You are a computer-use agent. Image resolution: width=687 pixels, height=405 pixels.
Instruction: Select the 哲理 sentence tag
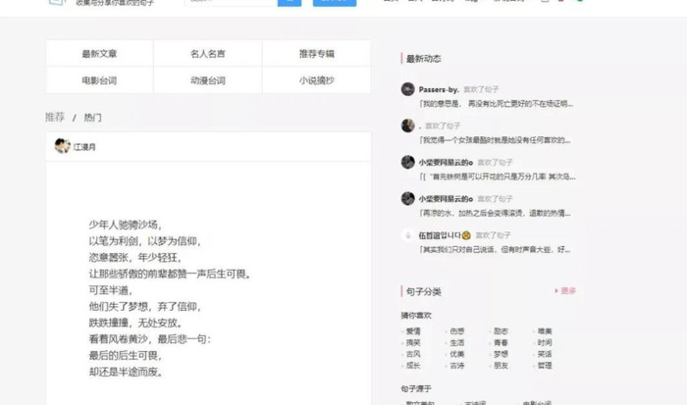pos(545,365)
